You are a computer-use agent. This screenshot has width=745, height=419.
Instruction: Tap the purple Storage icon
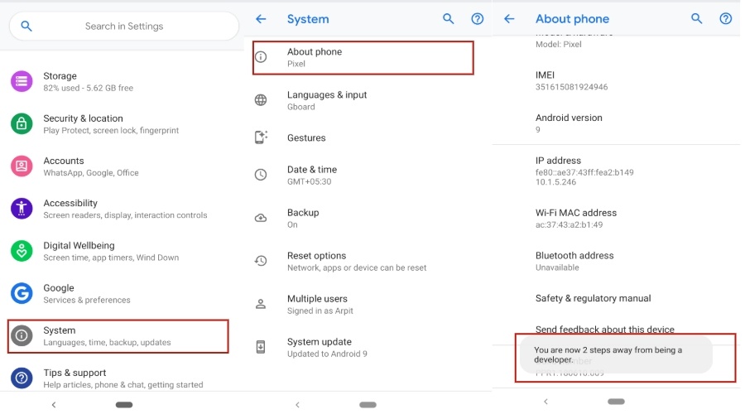tap(22, 81)
